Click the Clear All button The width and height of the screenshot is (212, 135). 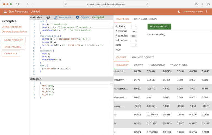click(11, 53)
